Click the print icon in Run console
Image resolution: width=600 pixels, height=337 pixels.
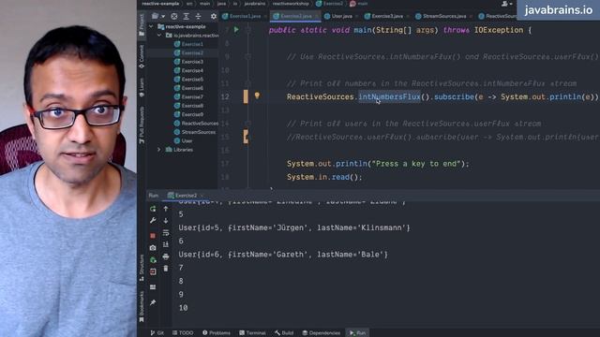pos(166,256)
